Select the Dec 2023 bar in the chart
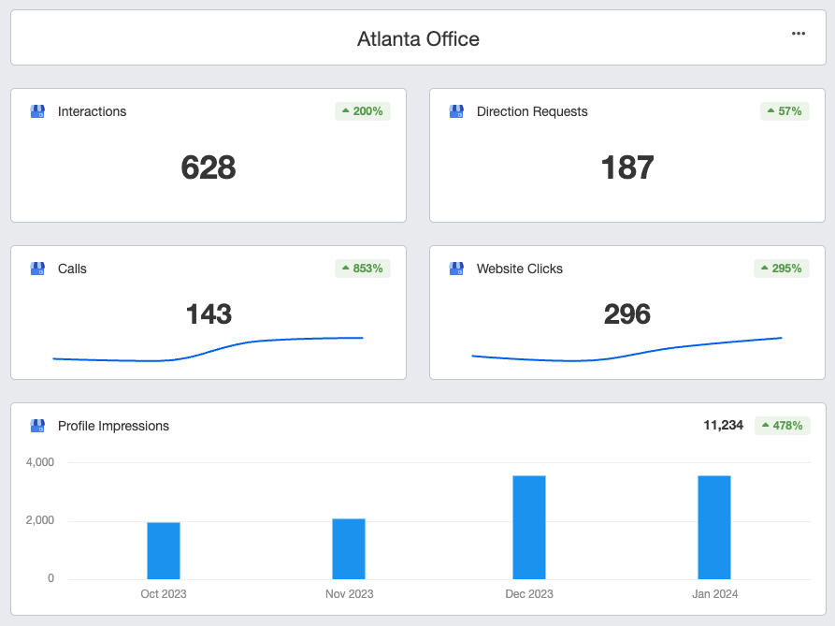Screen dimensions: 835x626 [529, 528]
